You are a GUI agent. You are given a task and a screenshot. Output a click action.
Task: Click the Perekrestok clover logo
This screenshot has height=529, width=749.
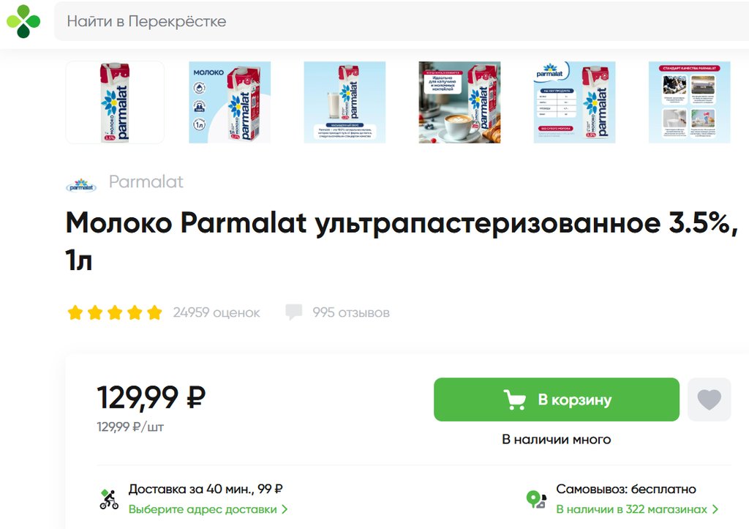23,21
